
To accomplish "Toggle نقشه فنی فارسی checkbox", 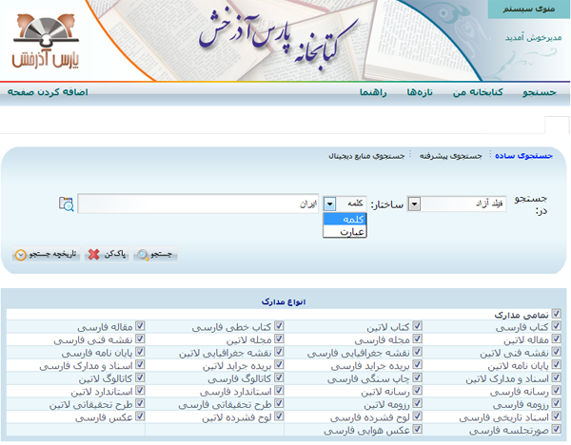I will point(140,339).
